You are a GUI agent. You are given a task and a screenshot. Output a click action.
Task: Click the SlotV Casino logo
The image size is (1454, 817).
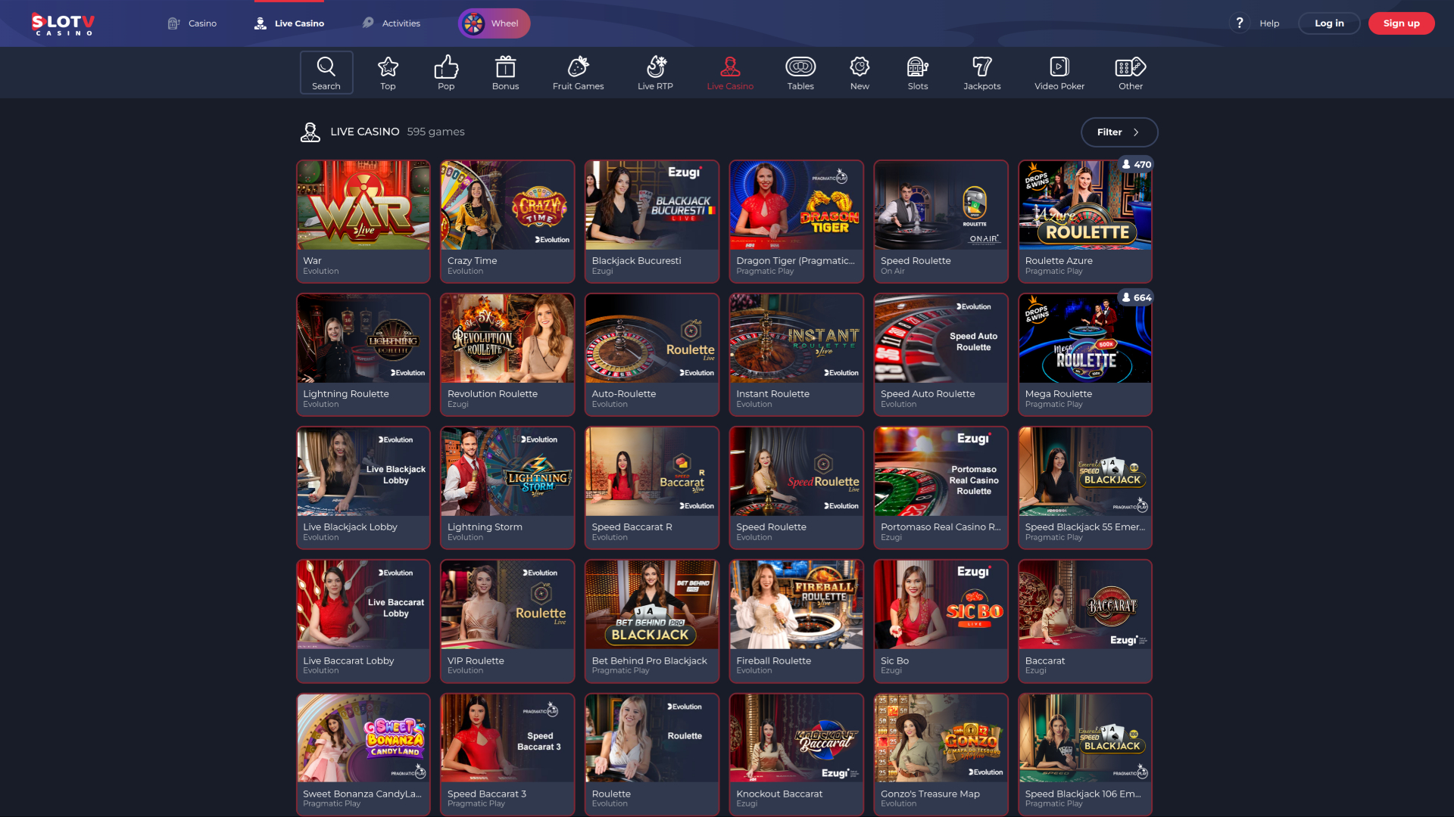click(62, 23)
